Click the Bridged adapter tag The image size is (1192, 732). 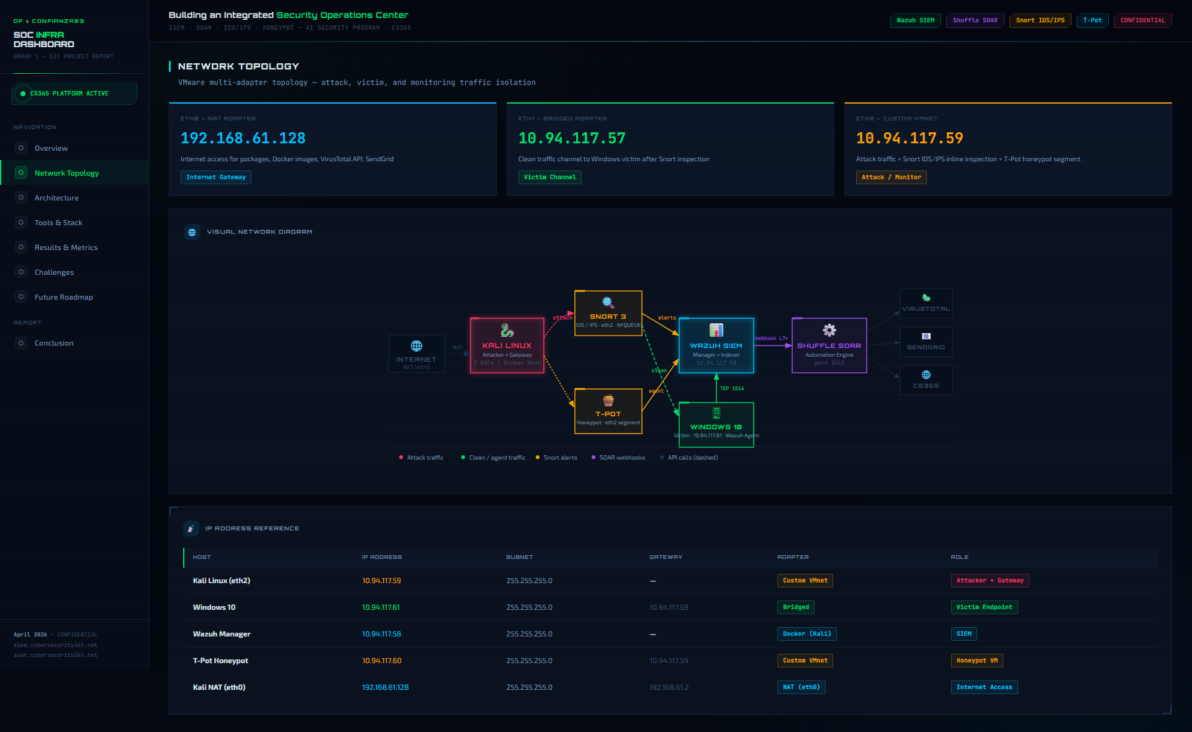796,607
